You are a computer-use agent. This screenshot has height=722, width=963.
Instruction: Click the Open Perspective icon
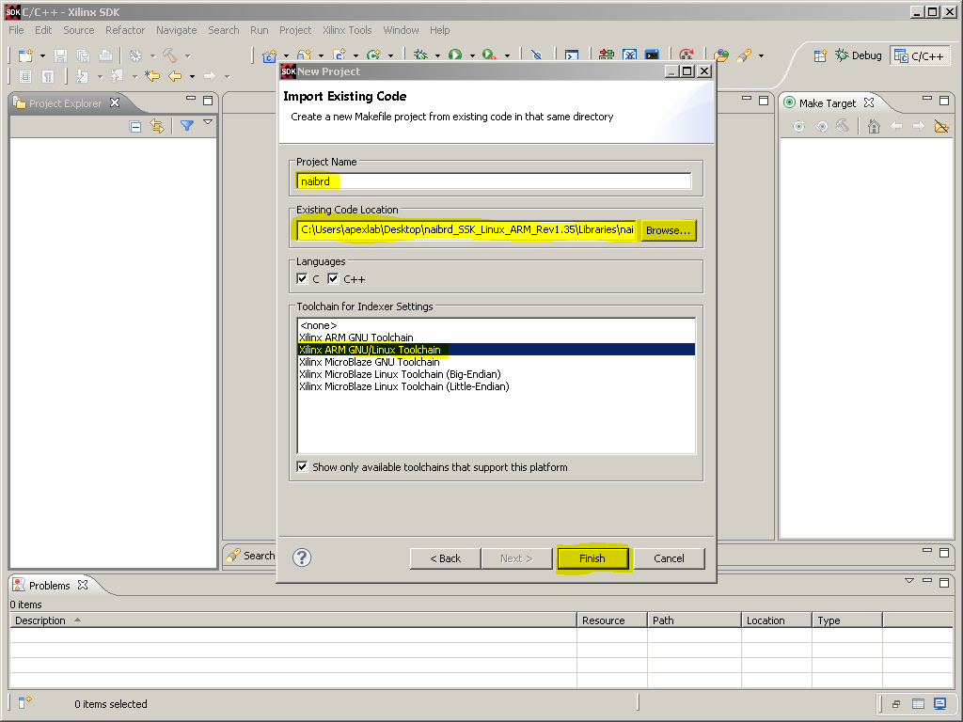pyautogui.click(x=820, y=55)
